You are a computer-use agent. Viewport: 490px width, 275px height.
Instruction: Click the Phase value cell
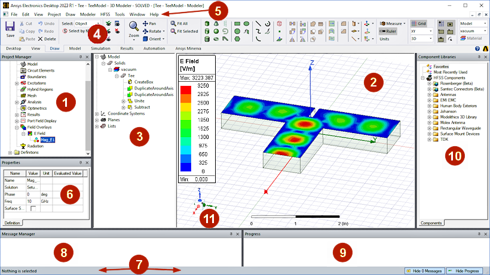coord(33,194)
